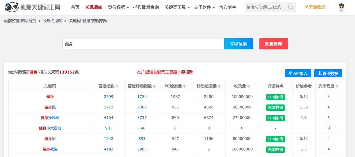Sort by 百度移动指数 column arrows

(x=154, y=86)
